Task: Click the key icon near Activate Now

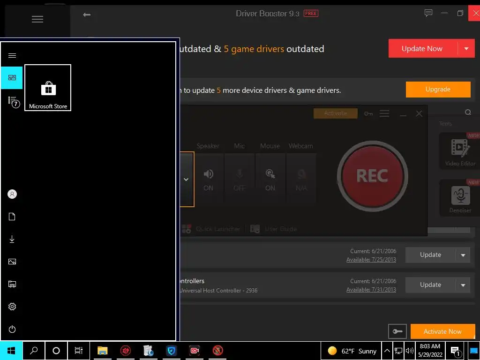Action: [397, 331]
